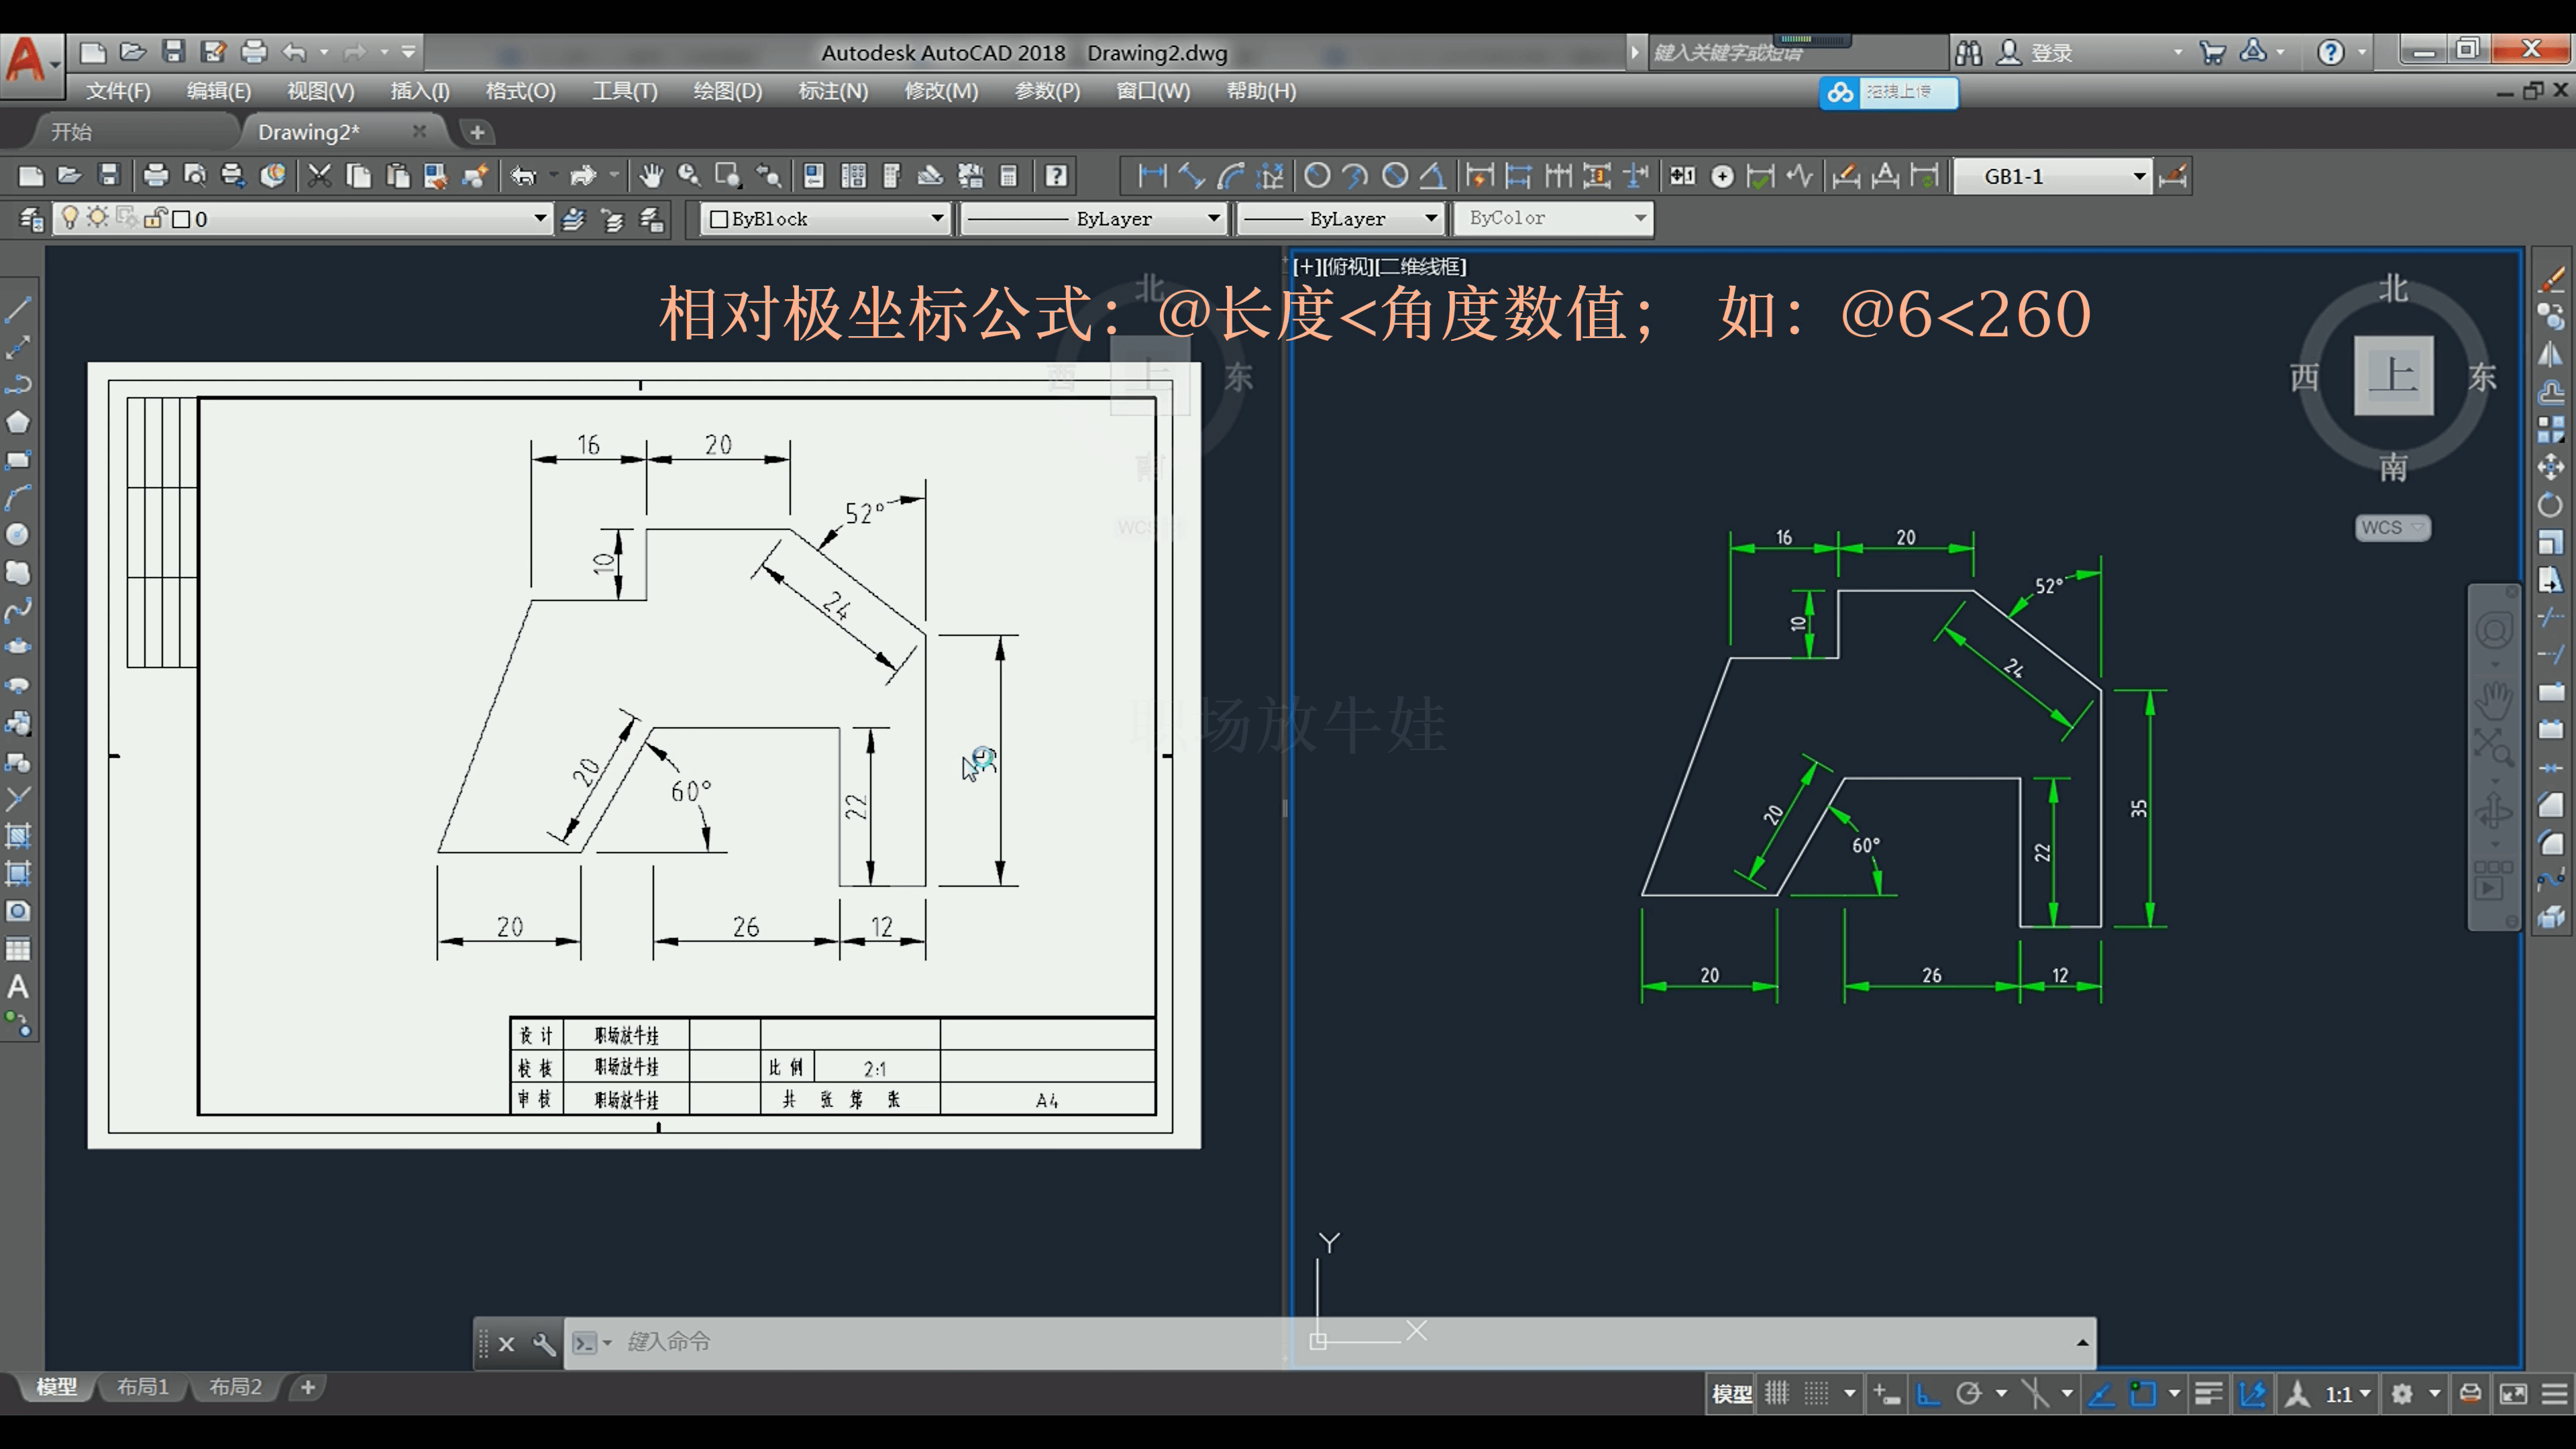Screen dimensions: 2576x1449
Task: Select the Linear Dimension tool
Action: pos(1152,175)
